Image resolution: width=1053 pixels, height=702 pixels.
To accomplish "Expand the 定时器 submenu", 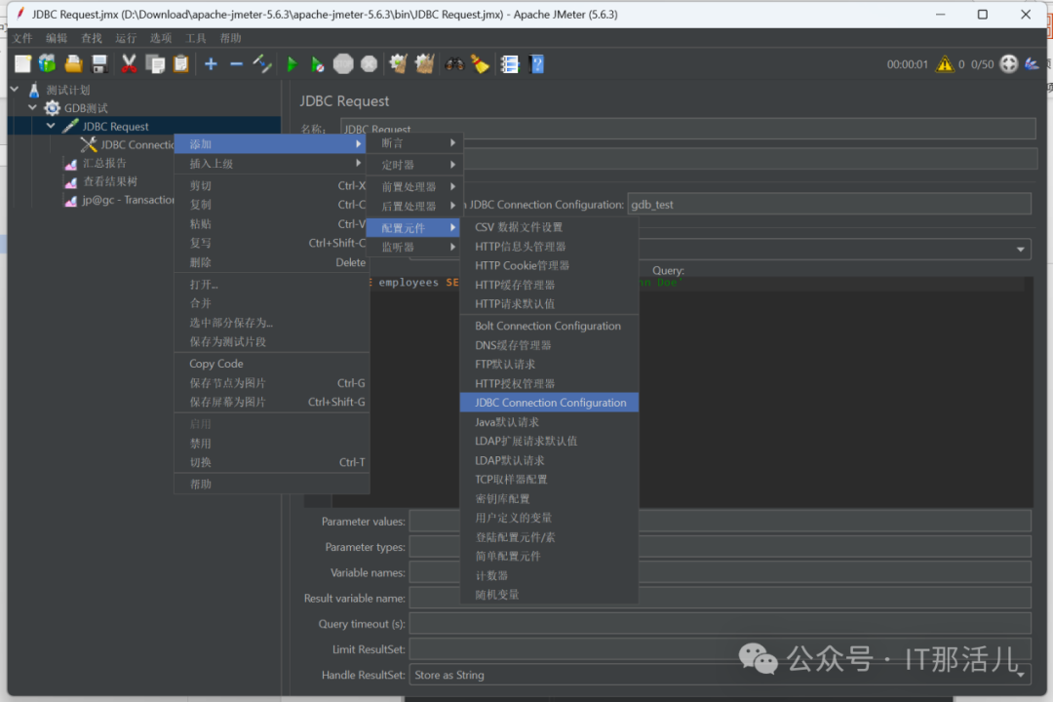I will pyautogui.click(x=415, y=165).
